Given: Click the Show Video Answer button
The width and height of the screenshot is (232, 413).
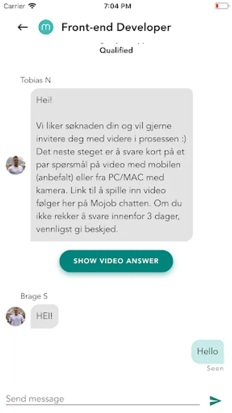Looking at the screenshot, I should point(116,261).
